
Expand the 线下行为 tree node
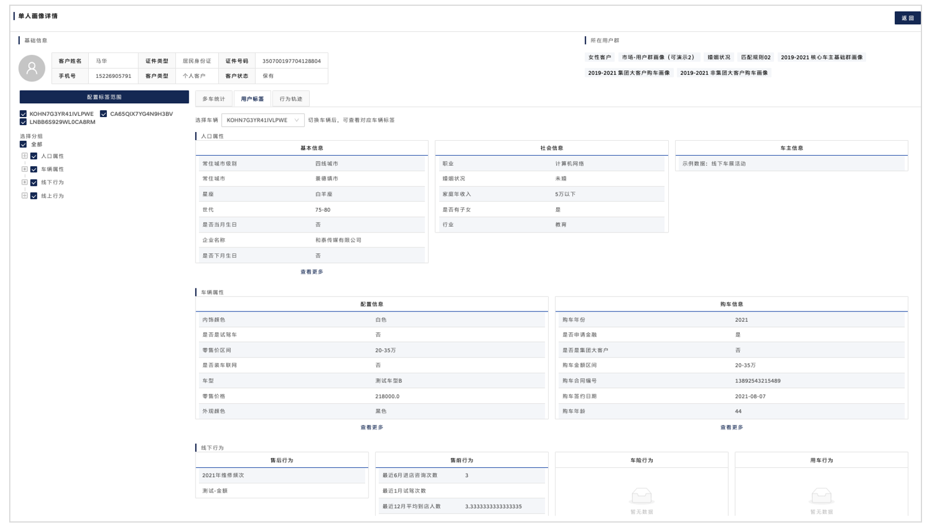tap(24, 182)
